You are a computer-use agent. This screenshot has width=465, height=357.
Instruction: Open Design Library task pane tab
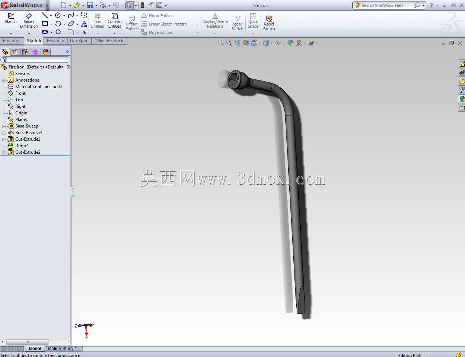[462, 72]
